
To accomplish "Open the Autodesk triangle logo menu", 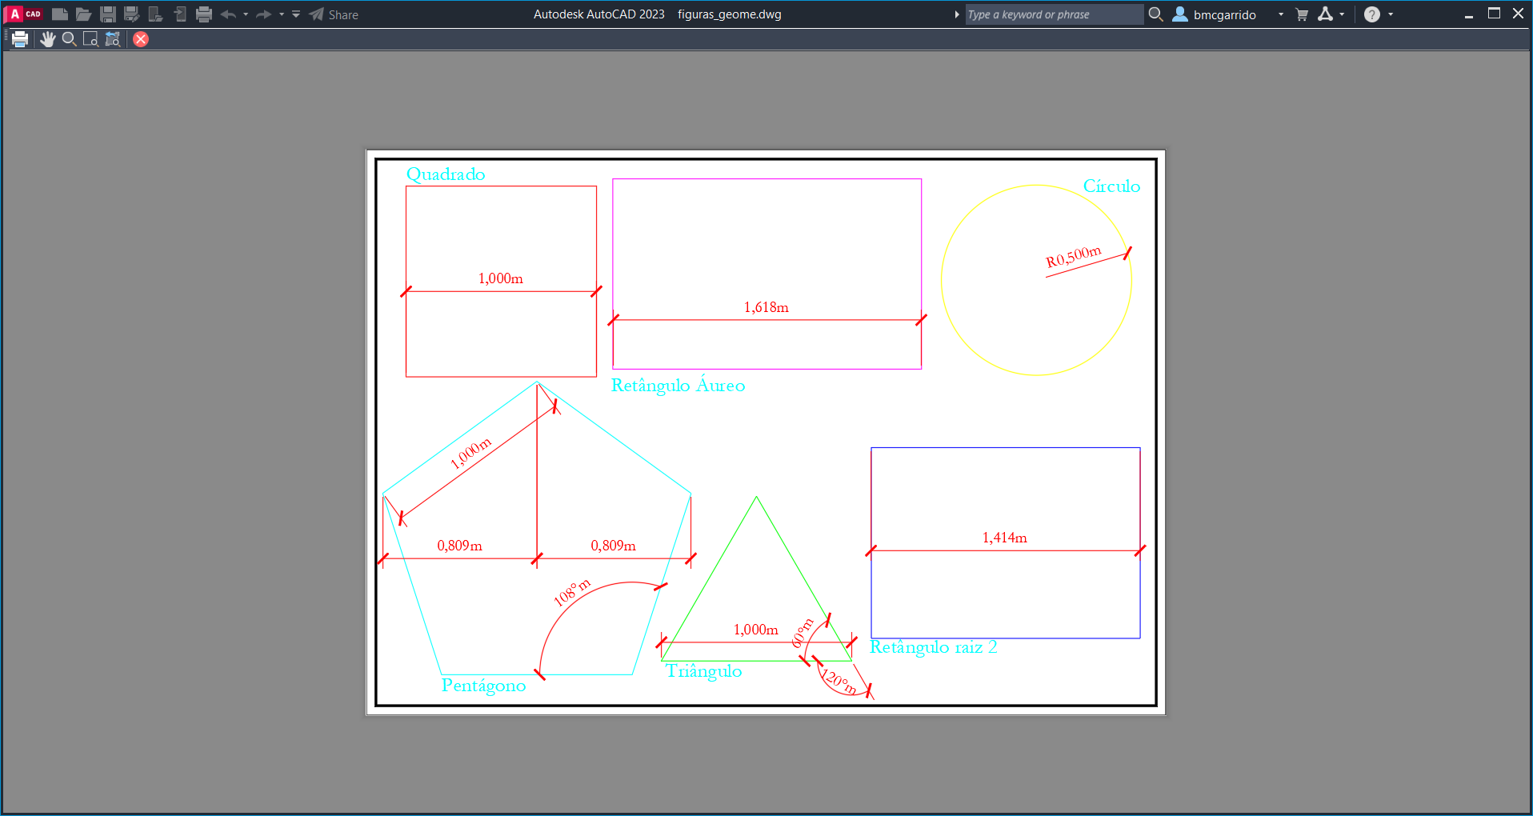I will point(1326,14).
